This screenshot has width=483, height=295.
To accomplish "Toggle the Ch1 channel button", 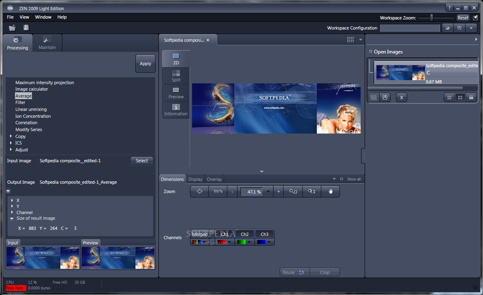I will click(x=225, y=234).
